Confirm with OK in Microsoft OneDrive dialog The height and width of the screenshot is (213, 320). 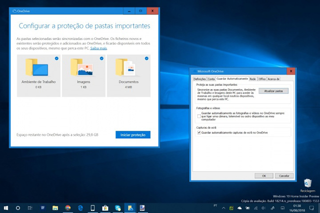264,176
